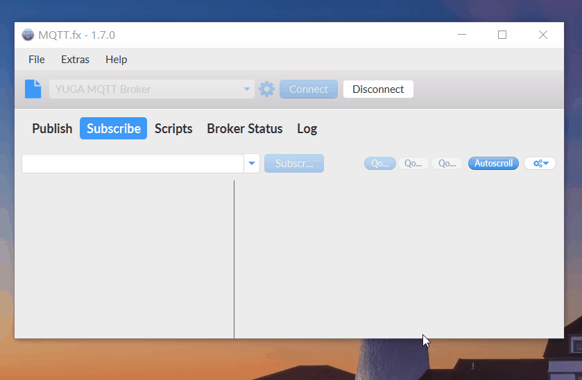The image size is (582, 380).
Task: Switch to the Scripts tab
Action: coord(173,128)
